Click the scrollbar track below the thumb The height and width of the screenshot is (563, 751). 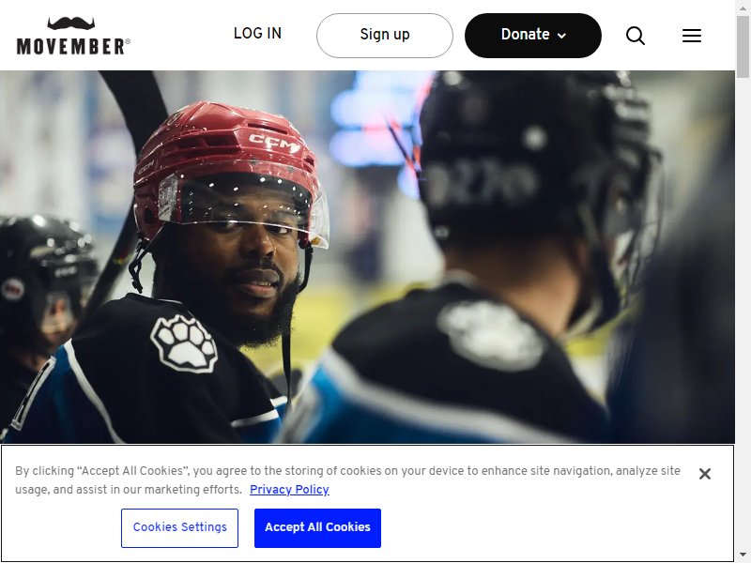(743, 312)
